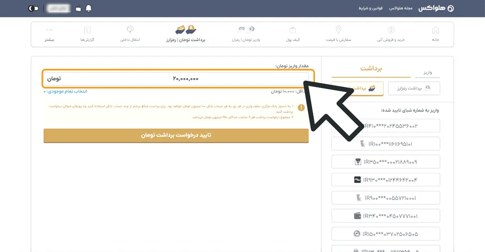
Task: Click bank logo of IR350 account
Action: (358, 162)
